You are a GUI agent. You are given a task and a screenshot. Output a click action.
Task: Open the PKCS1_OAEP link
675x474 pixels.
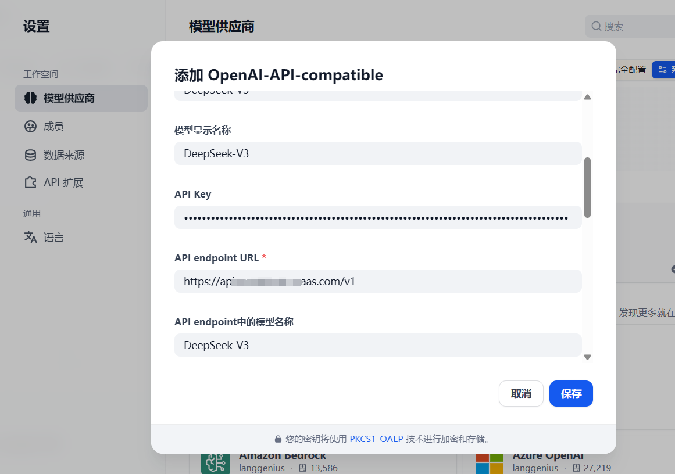pos(376,439)
